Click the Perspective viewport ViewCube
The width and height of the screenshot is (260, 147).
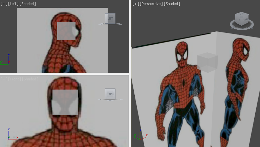pyautogui.click(x=242, y=19)
